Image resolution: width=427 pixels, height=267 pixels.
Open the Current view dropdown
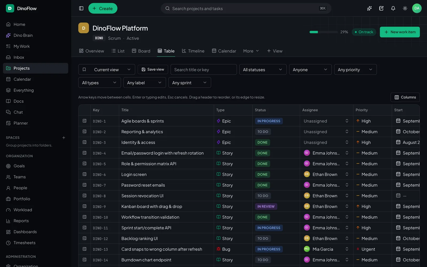[106, 69]
